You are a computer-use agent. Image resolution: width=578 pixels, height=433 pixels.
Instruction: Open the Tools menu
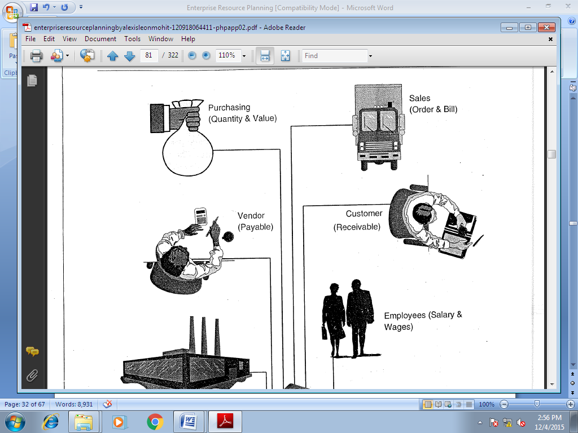pyautogui.click(x=132, y=39)
